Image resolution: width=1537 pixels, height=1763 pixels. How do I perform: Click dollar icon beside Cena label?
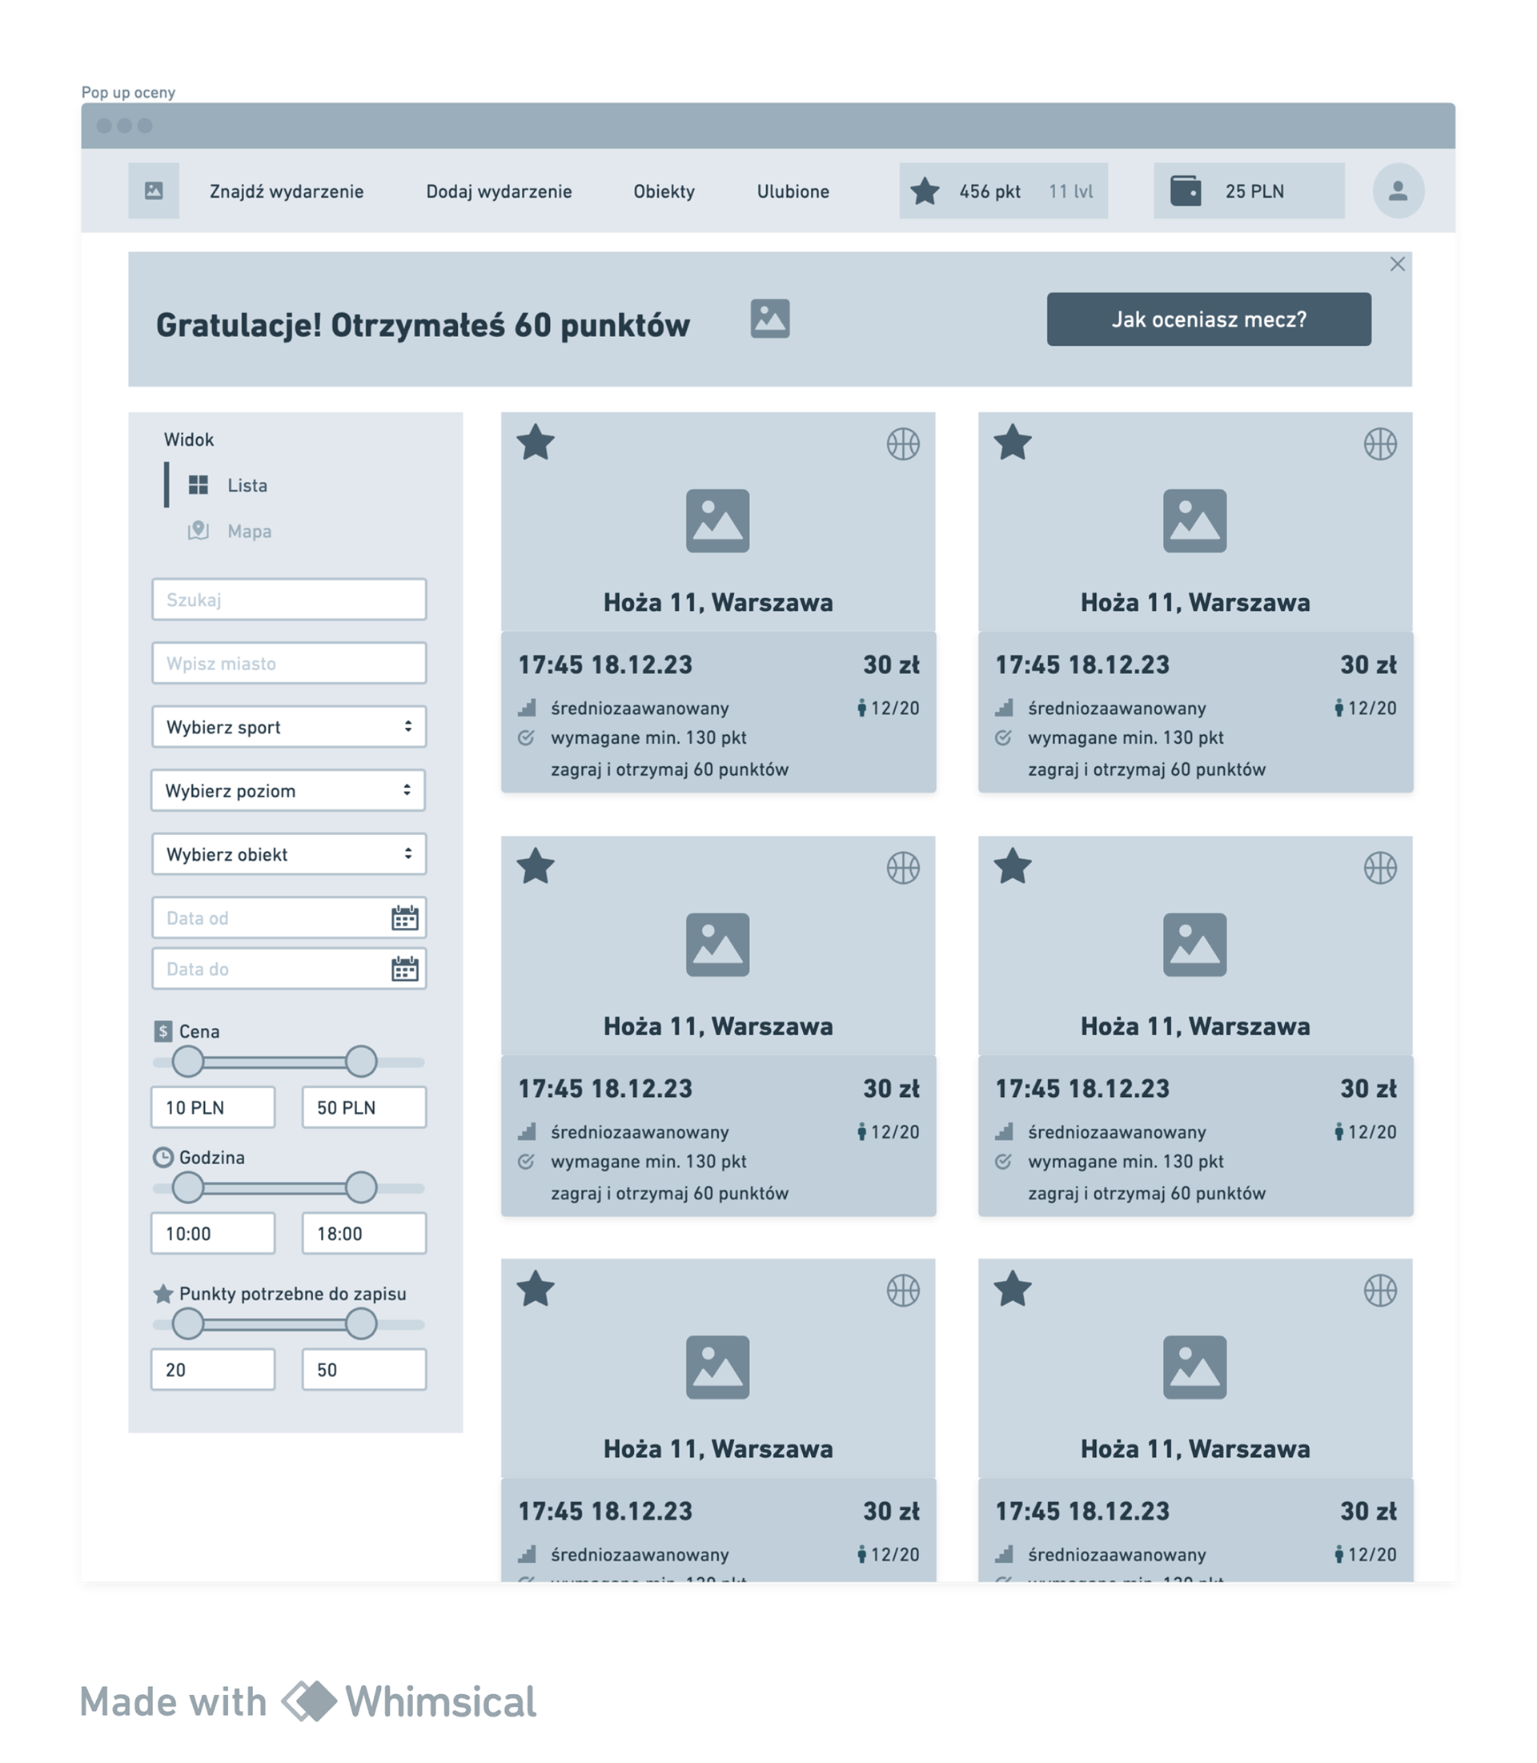tap(163, 1031)
